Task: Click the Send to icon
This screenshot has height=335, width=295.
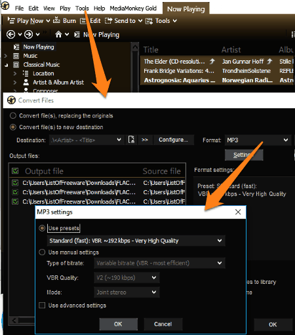Action: click(108, 21)
